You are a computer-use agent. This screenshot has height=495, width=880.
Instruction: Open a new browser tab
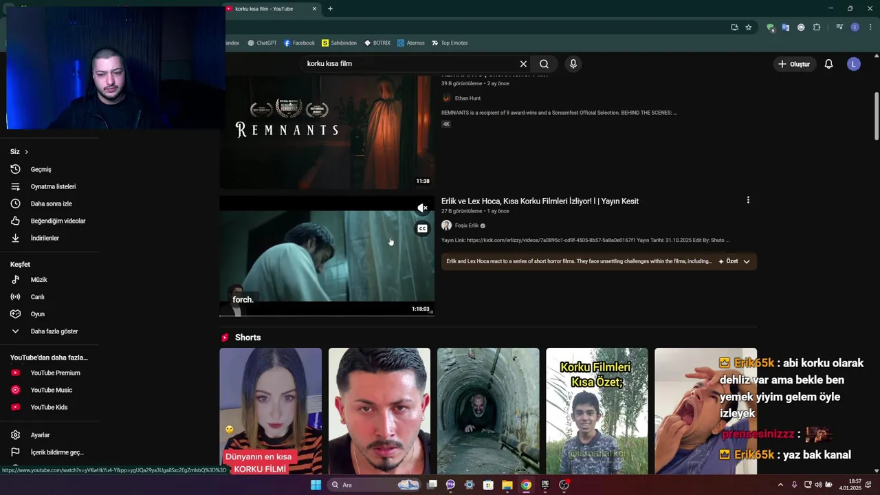point(330,9)
